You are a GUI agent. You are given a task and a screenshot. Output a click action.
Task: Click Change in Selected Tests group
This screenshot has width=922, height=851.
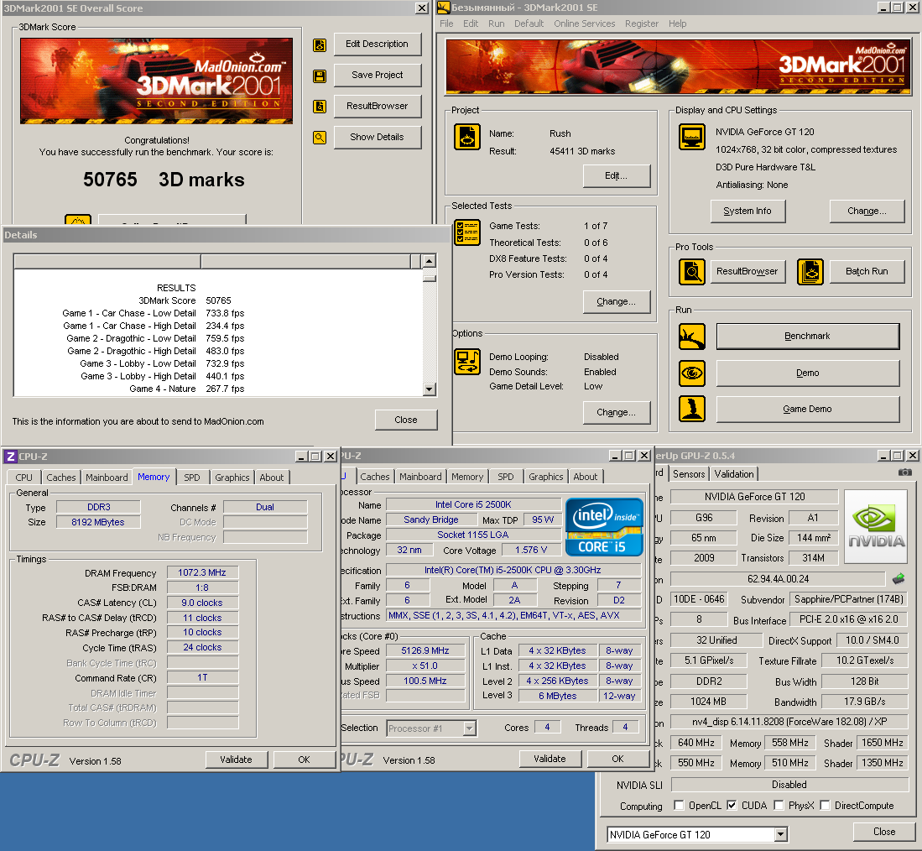(617, 301)
